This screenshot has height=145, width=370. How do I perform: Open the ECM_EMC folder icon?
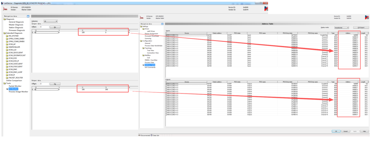click(7, 69)
